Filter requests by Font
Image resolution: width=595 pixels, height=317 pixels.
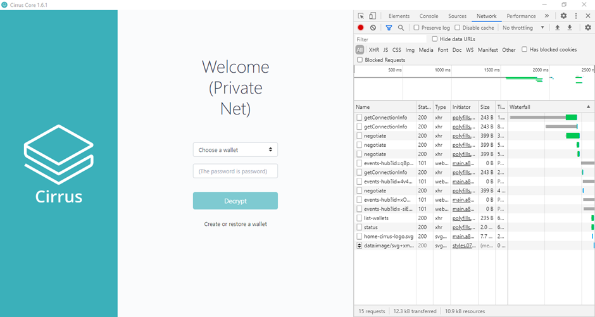click(x=443, y=50)
